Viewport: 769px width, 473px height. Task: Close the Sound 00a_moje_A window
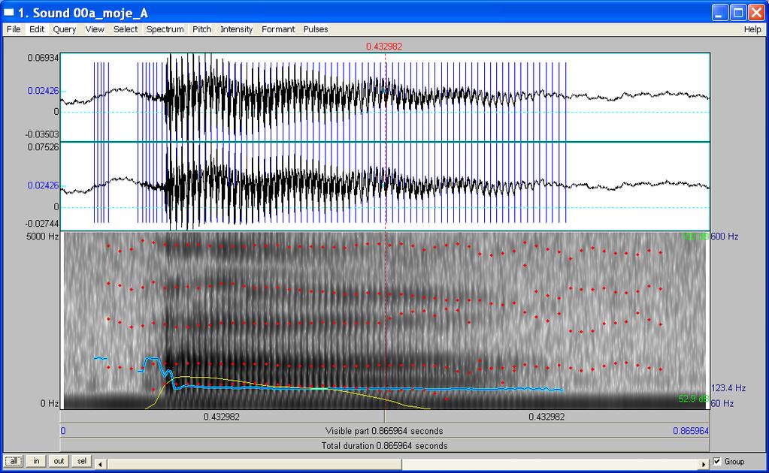(756, 12)
